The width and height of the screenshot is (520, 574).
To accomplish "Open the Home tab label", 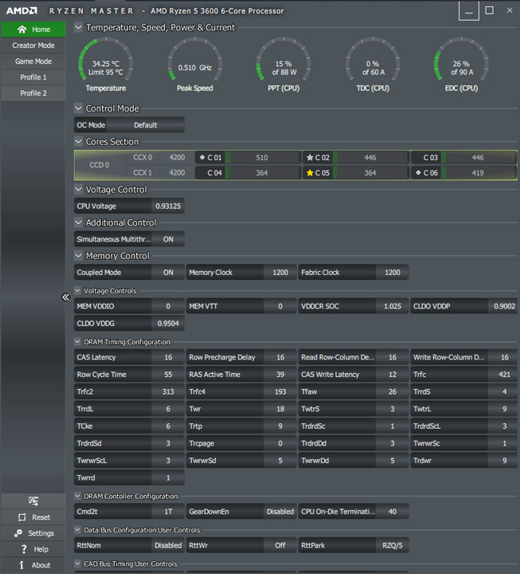I will pos(41,29).
